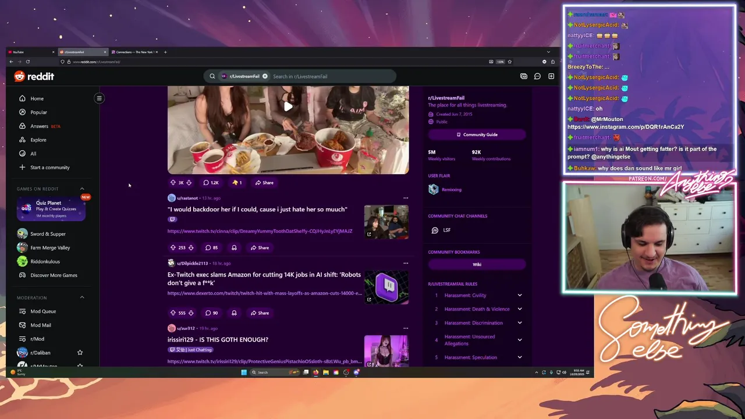Click the award button showing 1
The width and height of the screenshot is (745, 419).
coord(237,183)
